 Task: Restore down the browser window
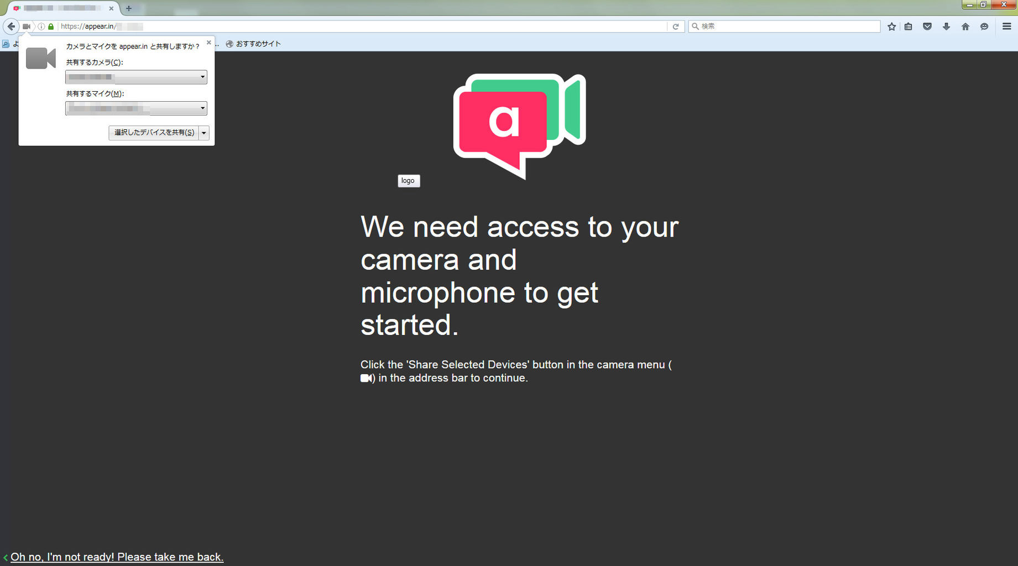[x=984, y=4]
